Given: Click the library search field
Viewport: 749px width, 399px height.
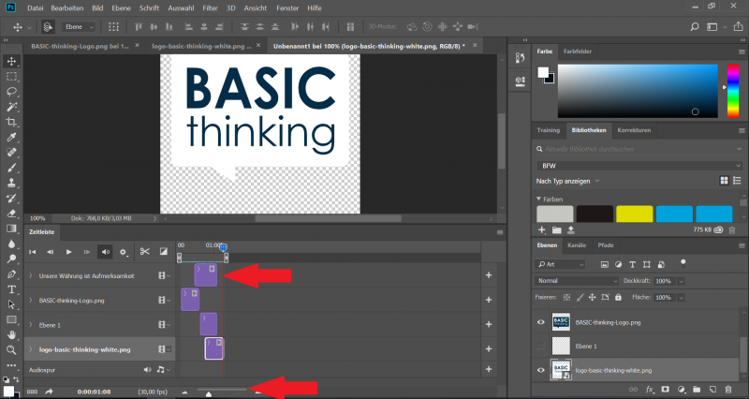Looking at the screenshot, I should pyautogui.click(x=639, y=149).
